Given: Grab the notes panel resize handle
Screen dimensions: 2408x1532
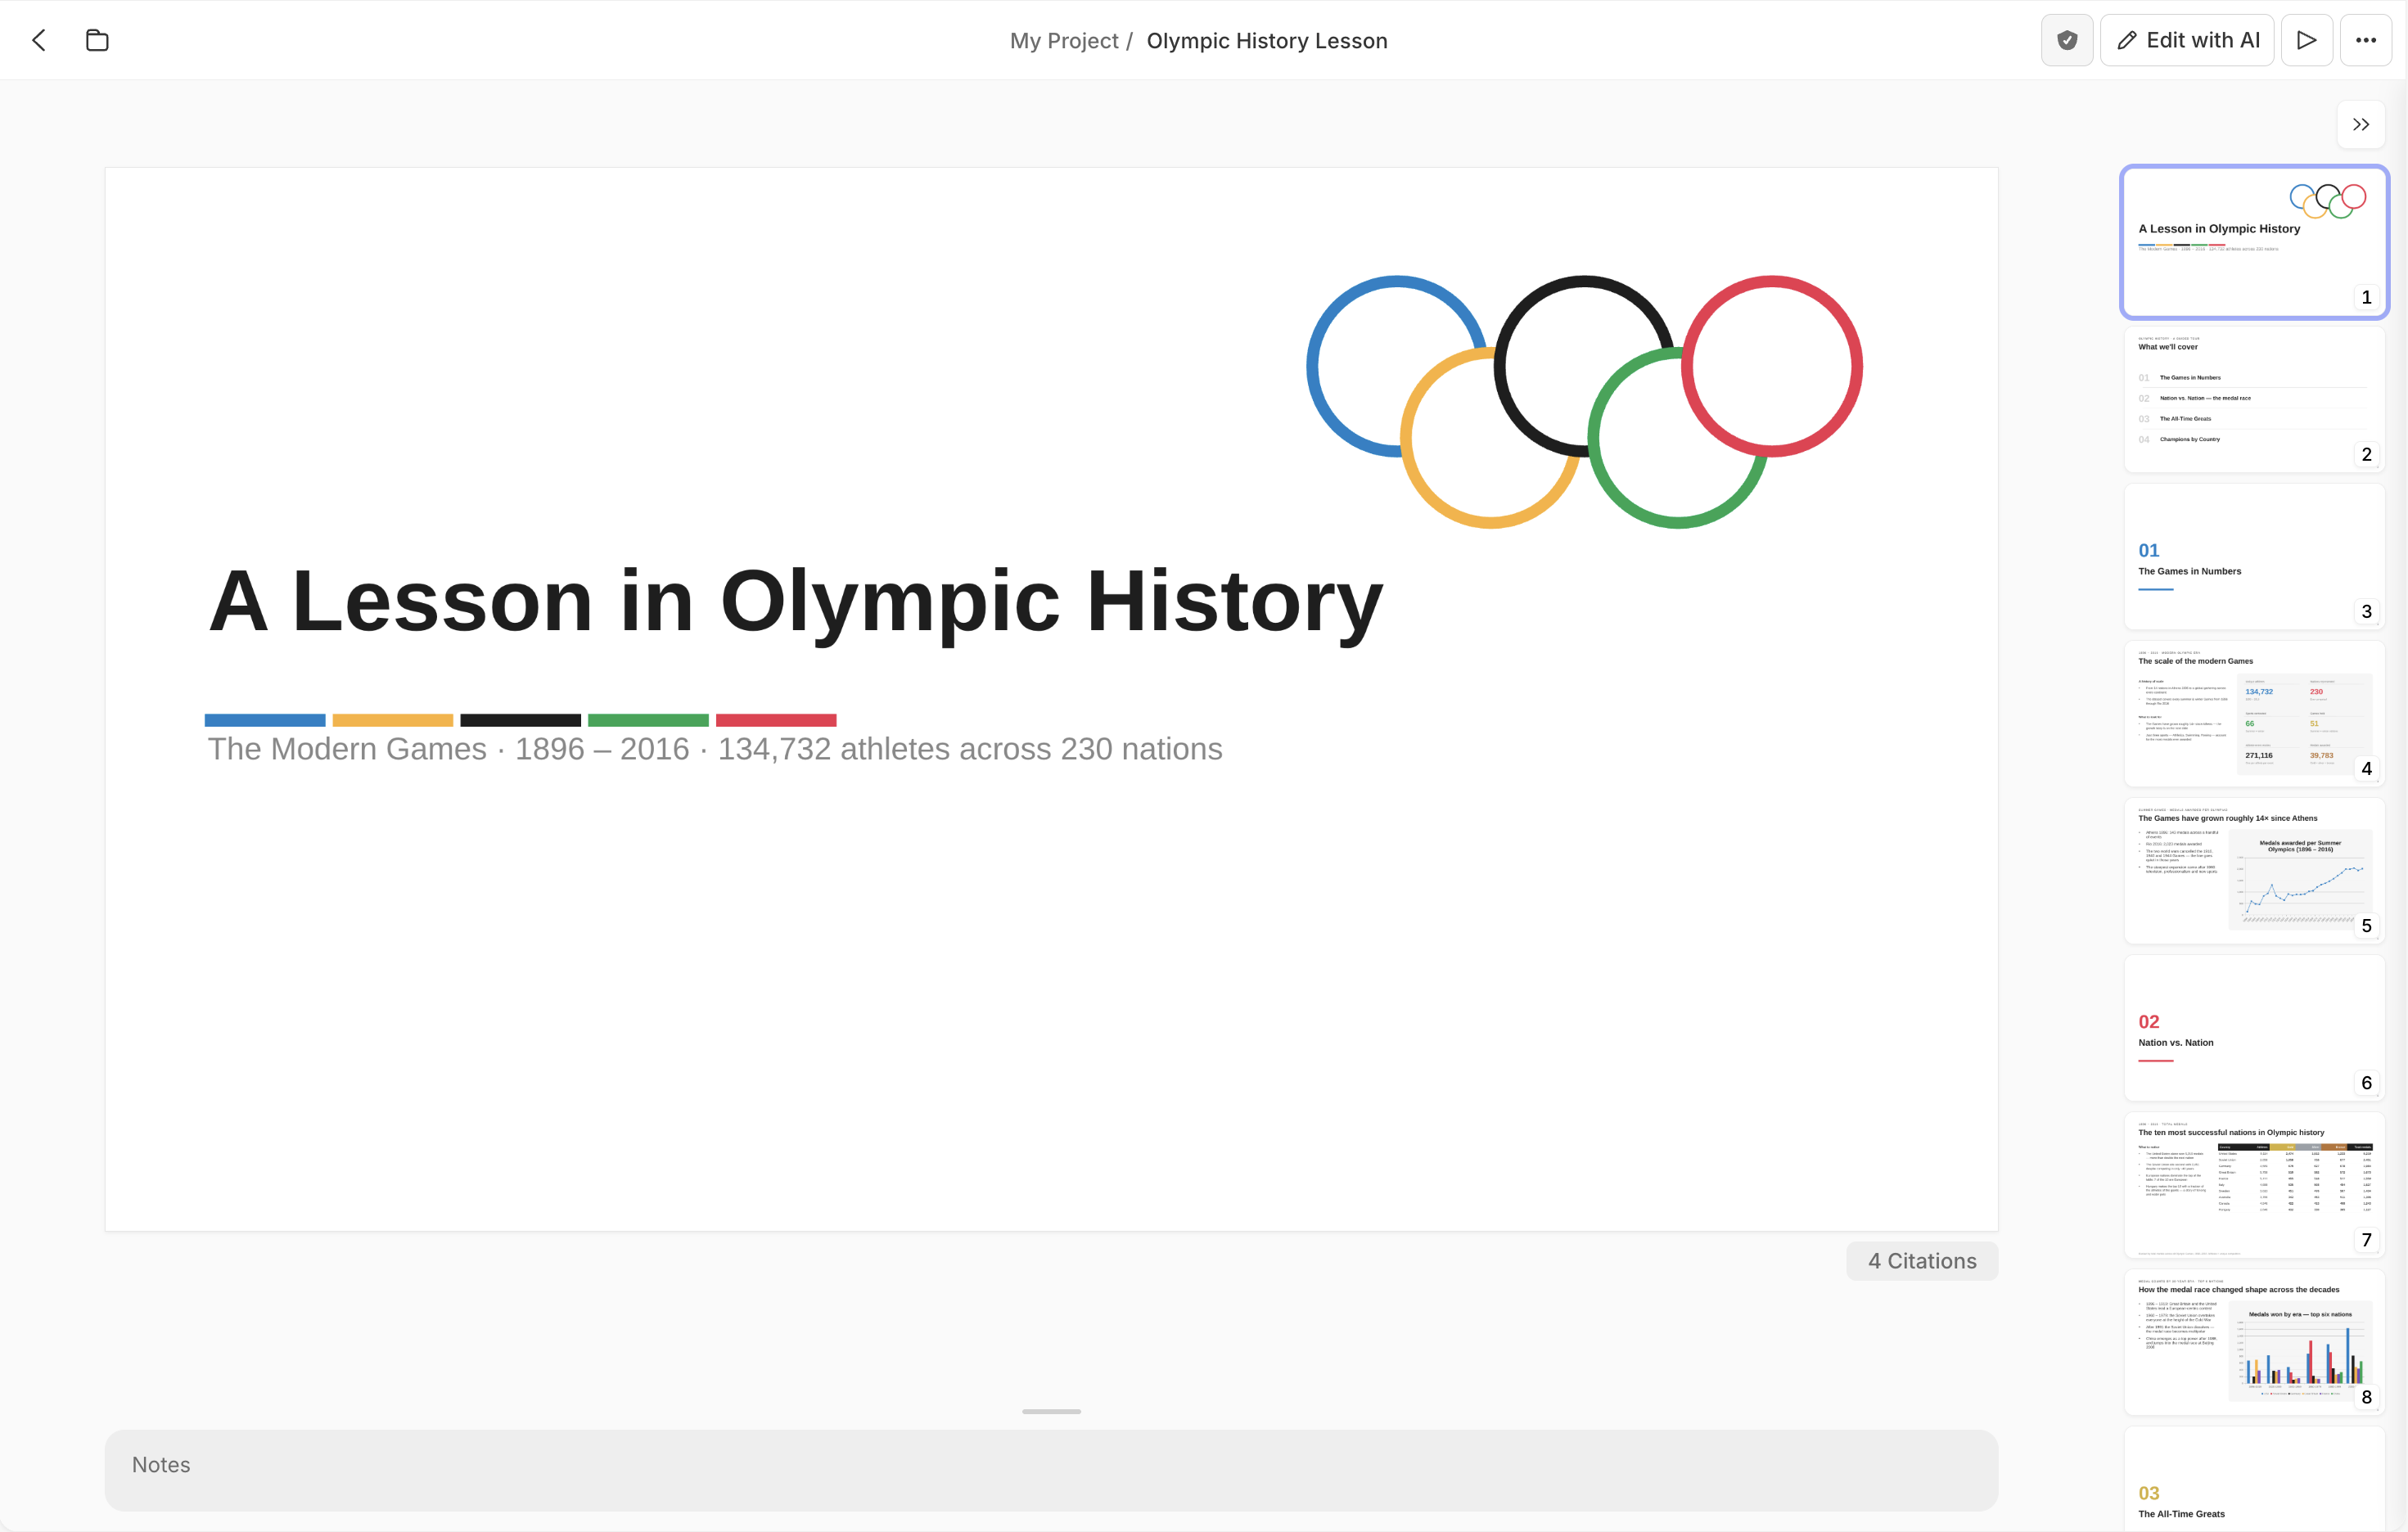Looking at the screenshot, I should (1051, 1411).
